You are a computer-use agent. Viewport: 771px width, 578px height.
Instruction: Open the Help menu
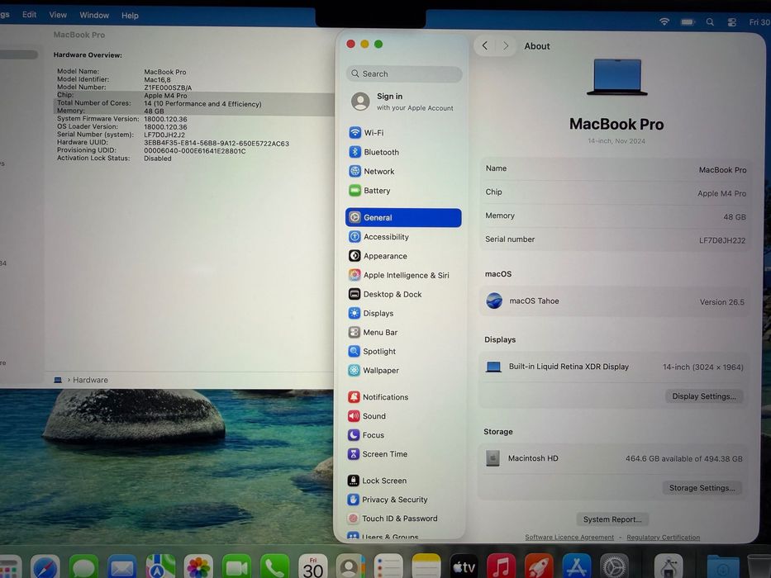130,15
